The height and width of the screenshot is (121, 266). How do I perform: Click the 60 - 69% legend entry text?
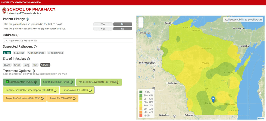click(149, 109)
